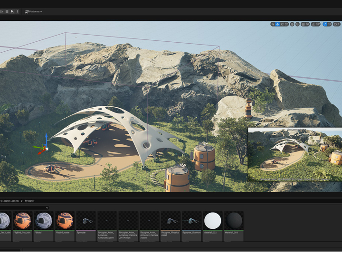Image resolution: width=342 pixels, height=253 pixels.
Task: Click the eject/play-from-here button
Action: [x=12, y=11]
